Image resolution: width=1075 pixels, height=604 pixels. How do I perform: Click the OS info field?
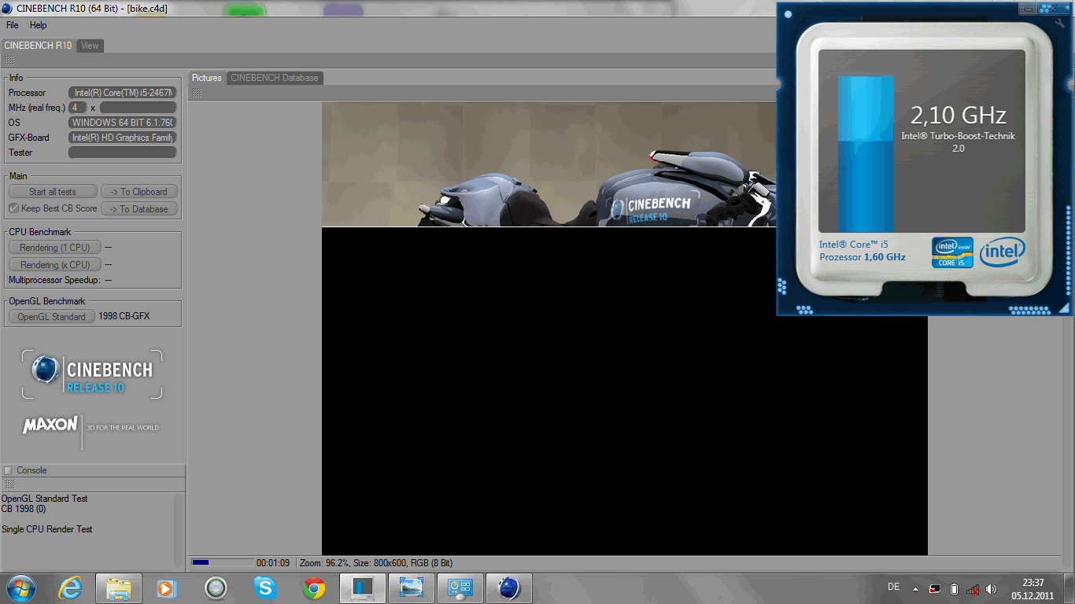(x=123, y=123)
